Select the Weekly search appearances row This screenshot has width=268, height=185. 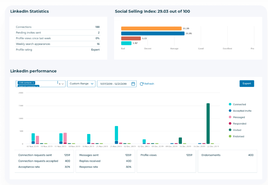tap(58, 44)
